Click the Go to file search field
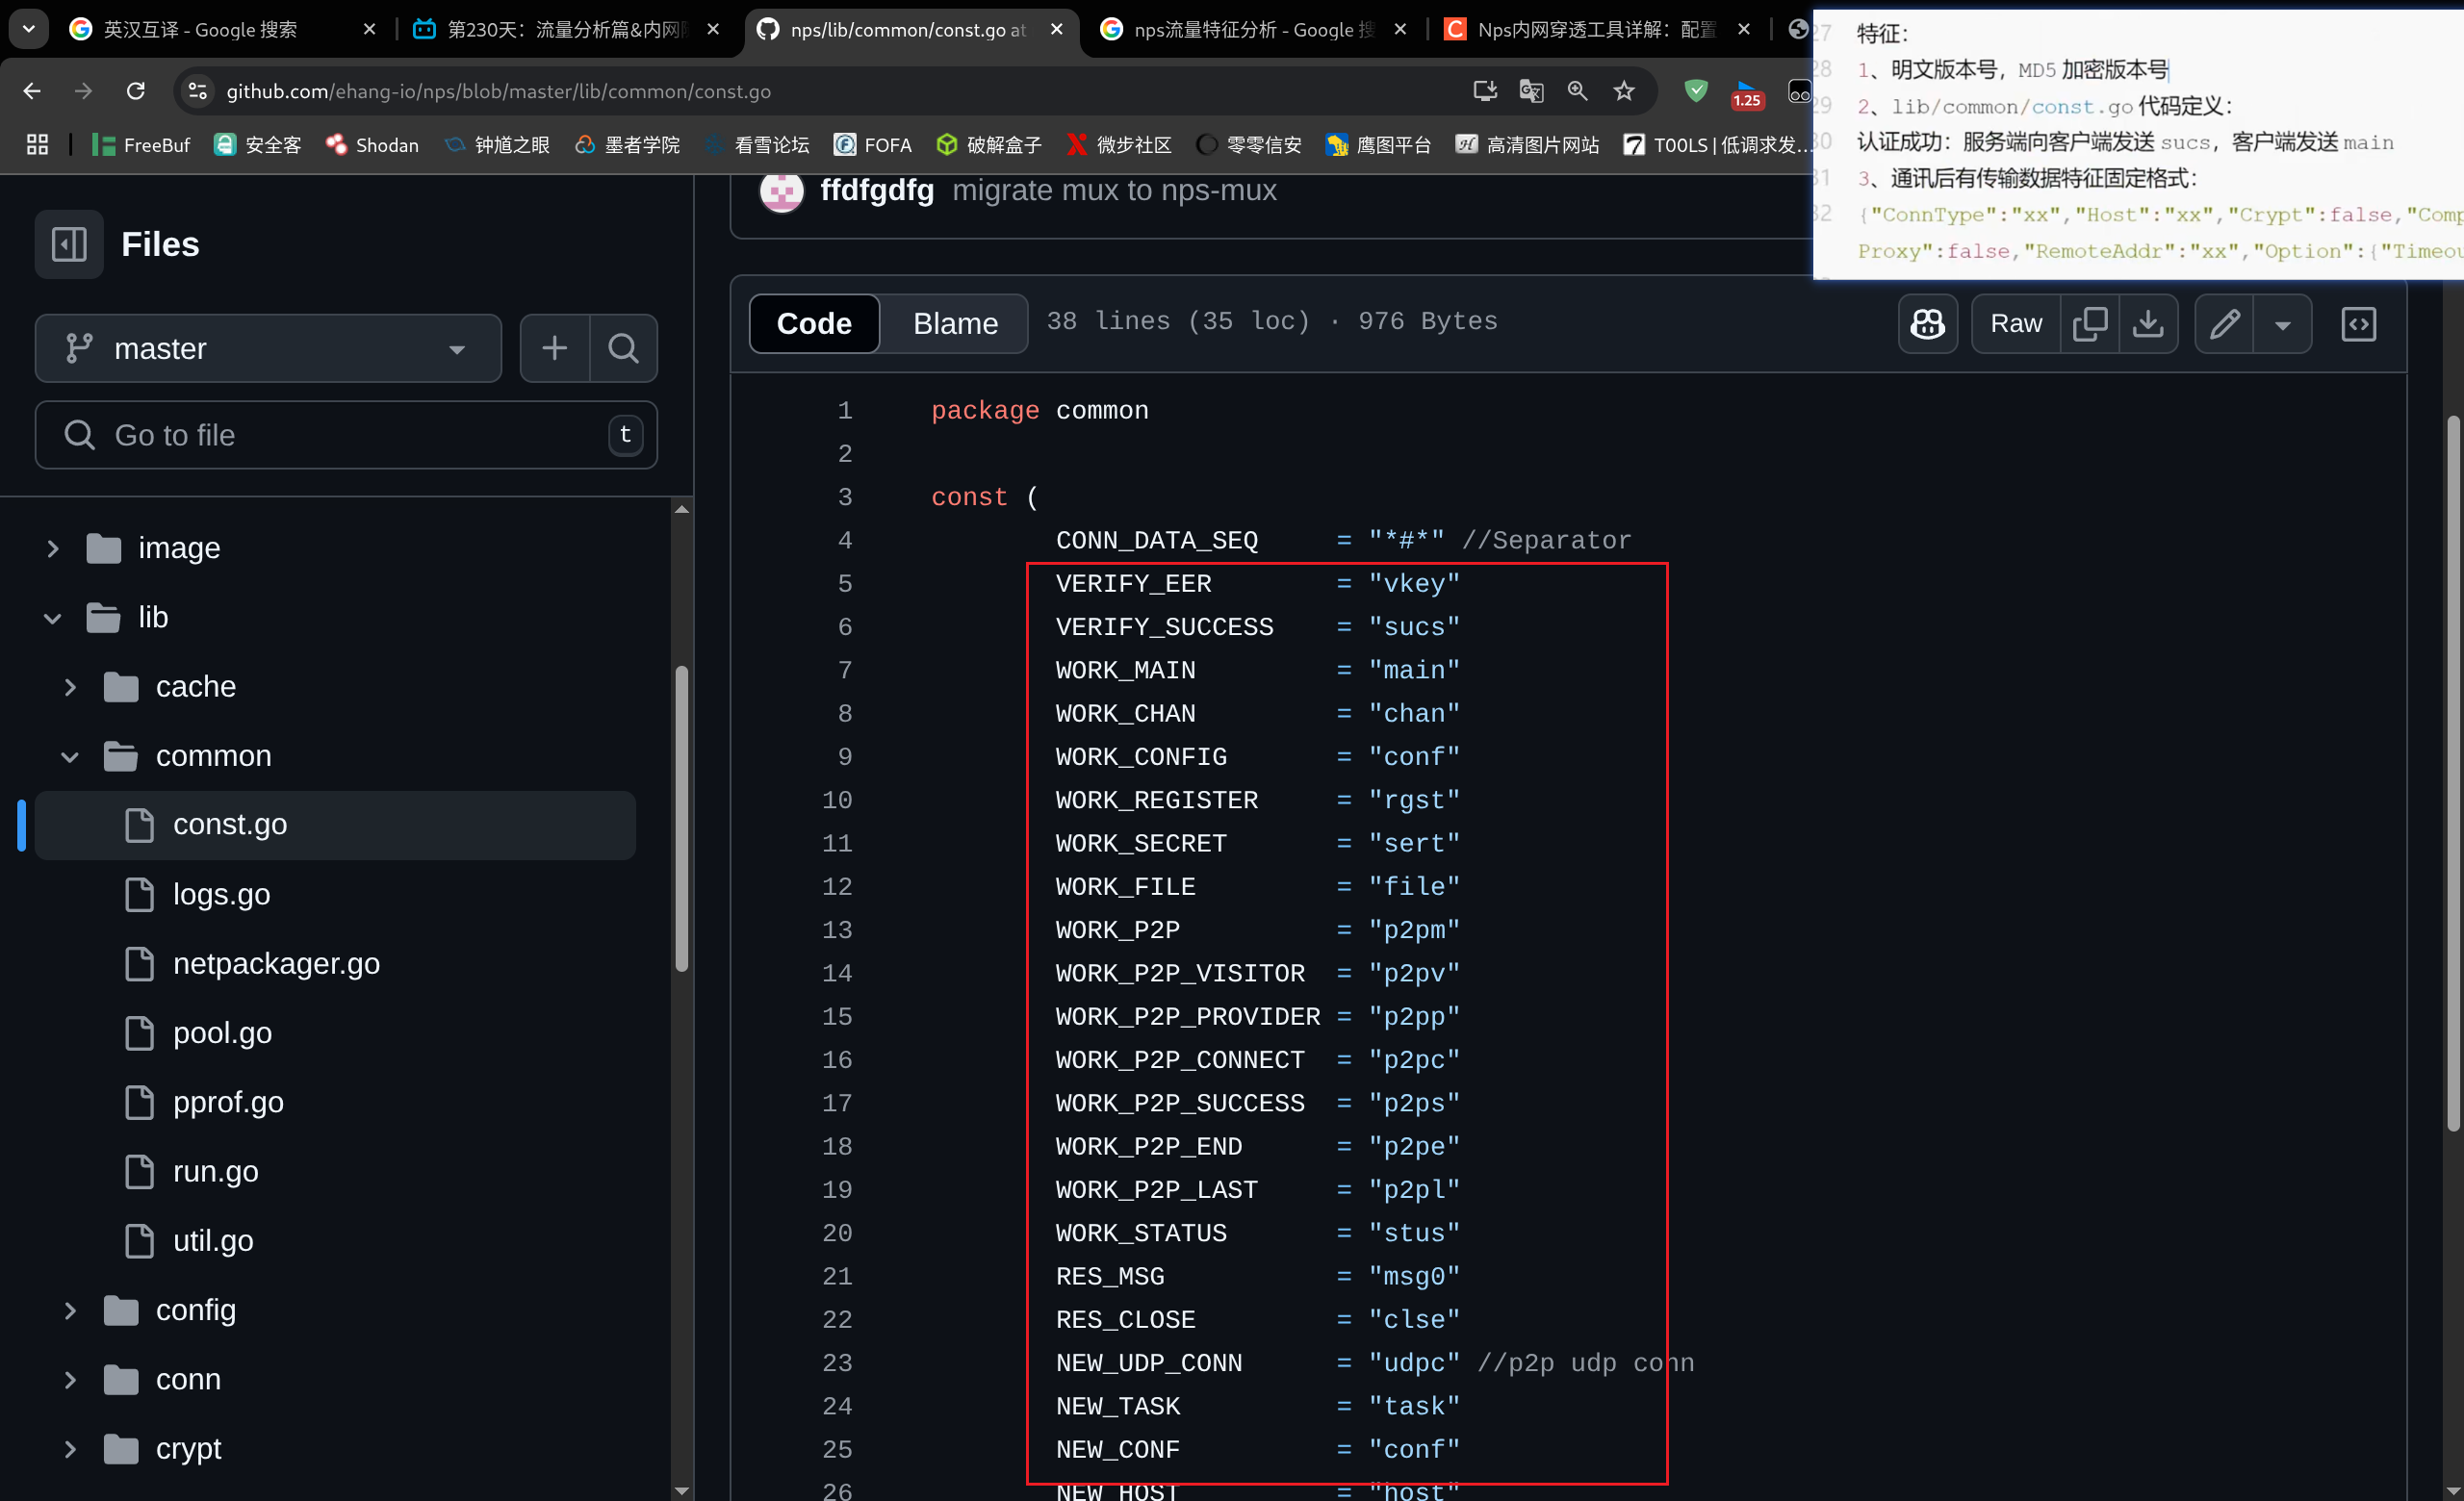 pos(345,435)
